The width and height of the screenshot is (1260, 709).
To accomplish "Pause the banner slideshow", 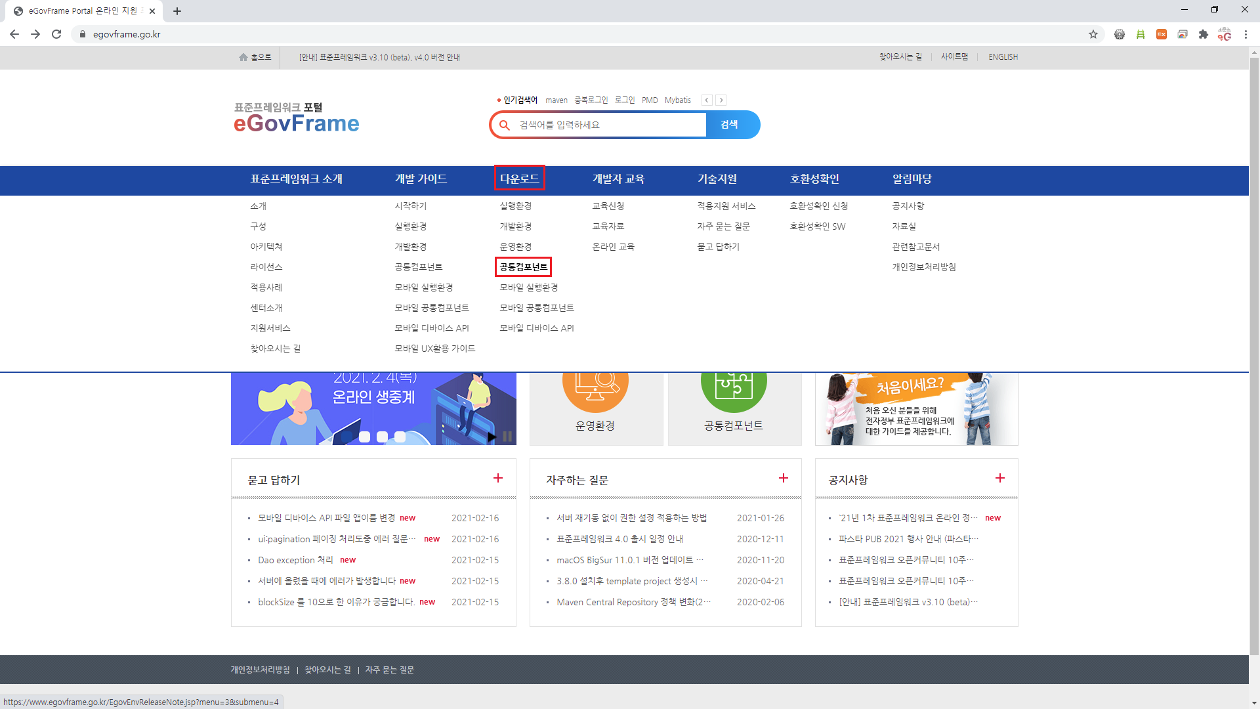I will click(x=507, y=437).
